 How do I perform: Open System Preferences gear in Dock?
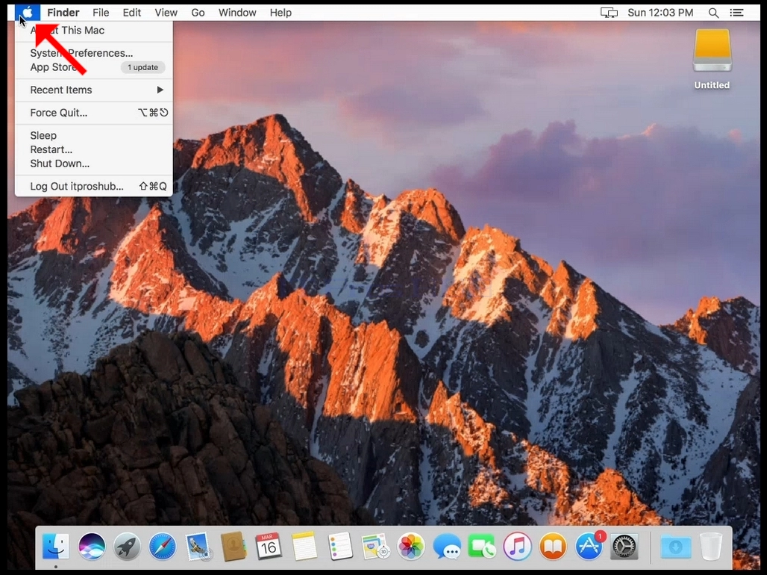click(x=624, y=546)
